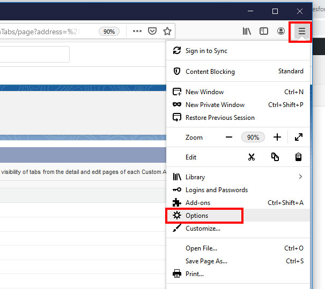The image size is (325, 289).
Task: Zoom out with the minus button
Action: 229,138
